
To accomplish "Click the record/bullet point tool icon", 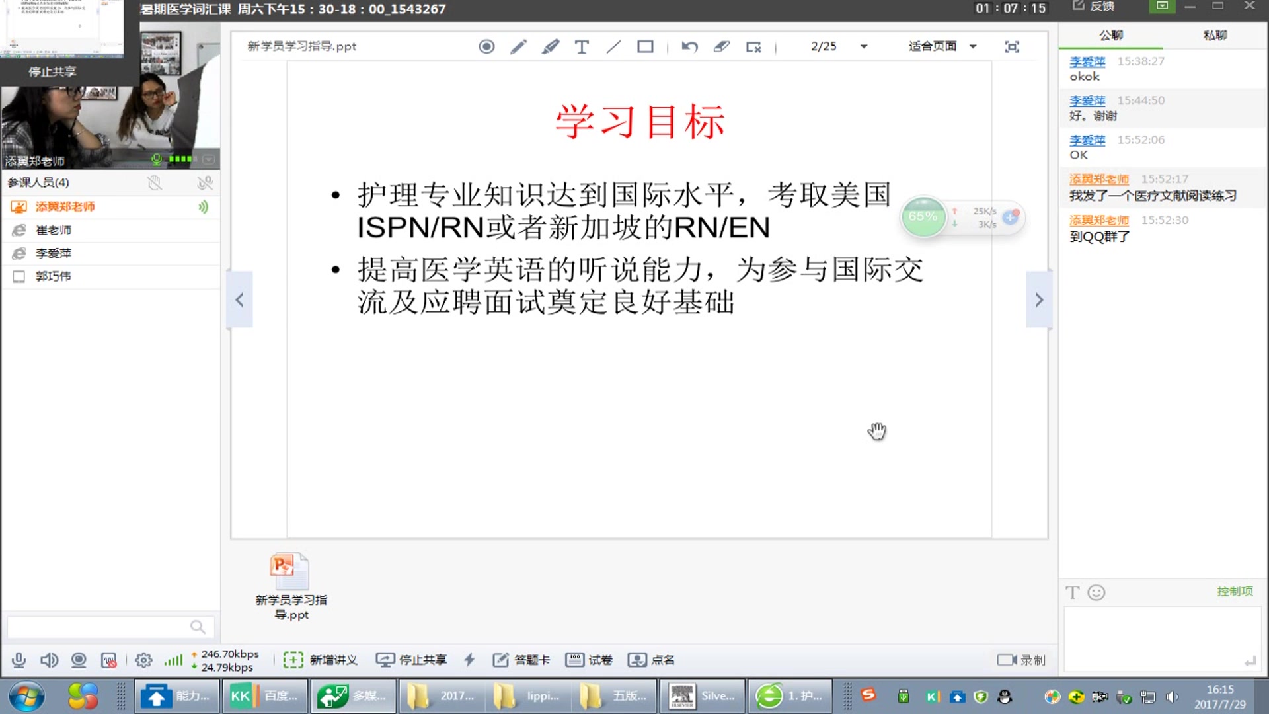I will (x=486, y=46).
